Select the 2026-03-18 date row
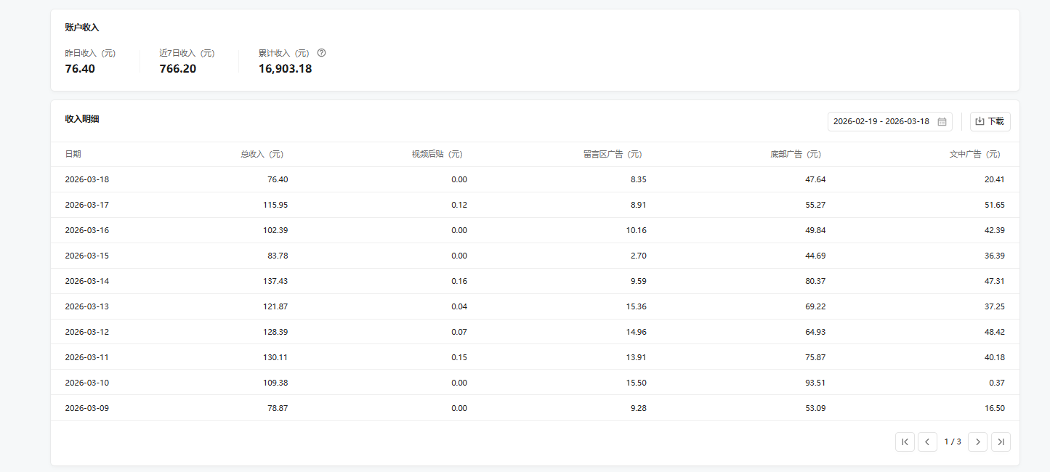 (x=87, y=179)
